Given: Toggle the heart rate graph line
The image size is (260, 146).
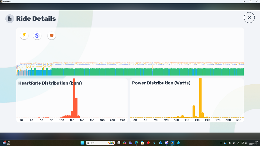Looking at the screenshot, I should click(x=52, y=35).
